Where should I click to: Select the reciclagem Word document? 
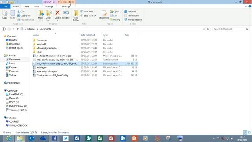click(42, 67)
